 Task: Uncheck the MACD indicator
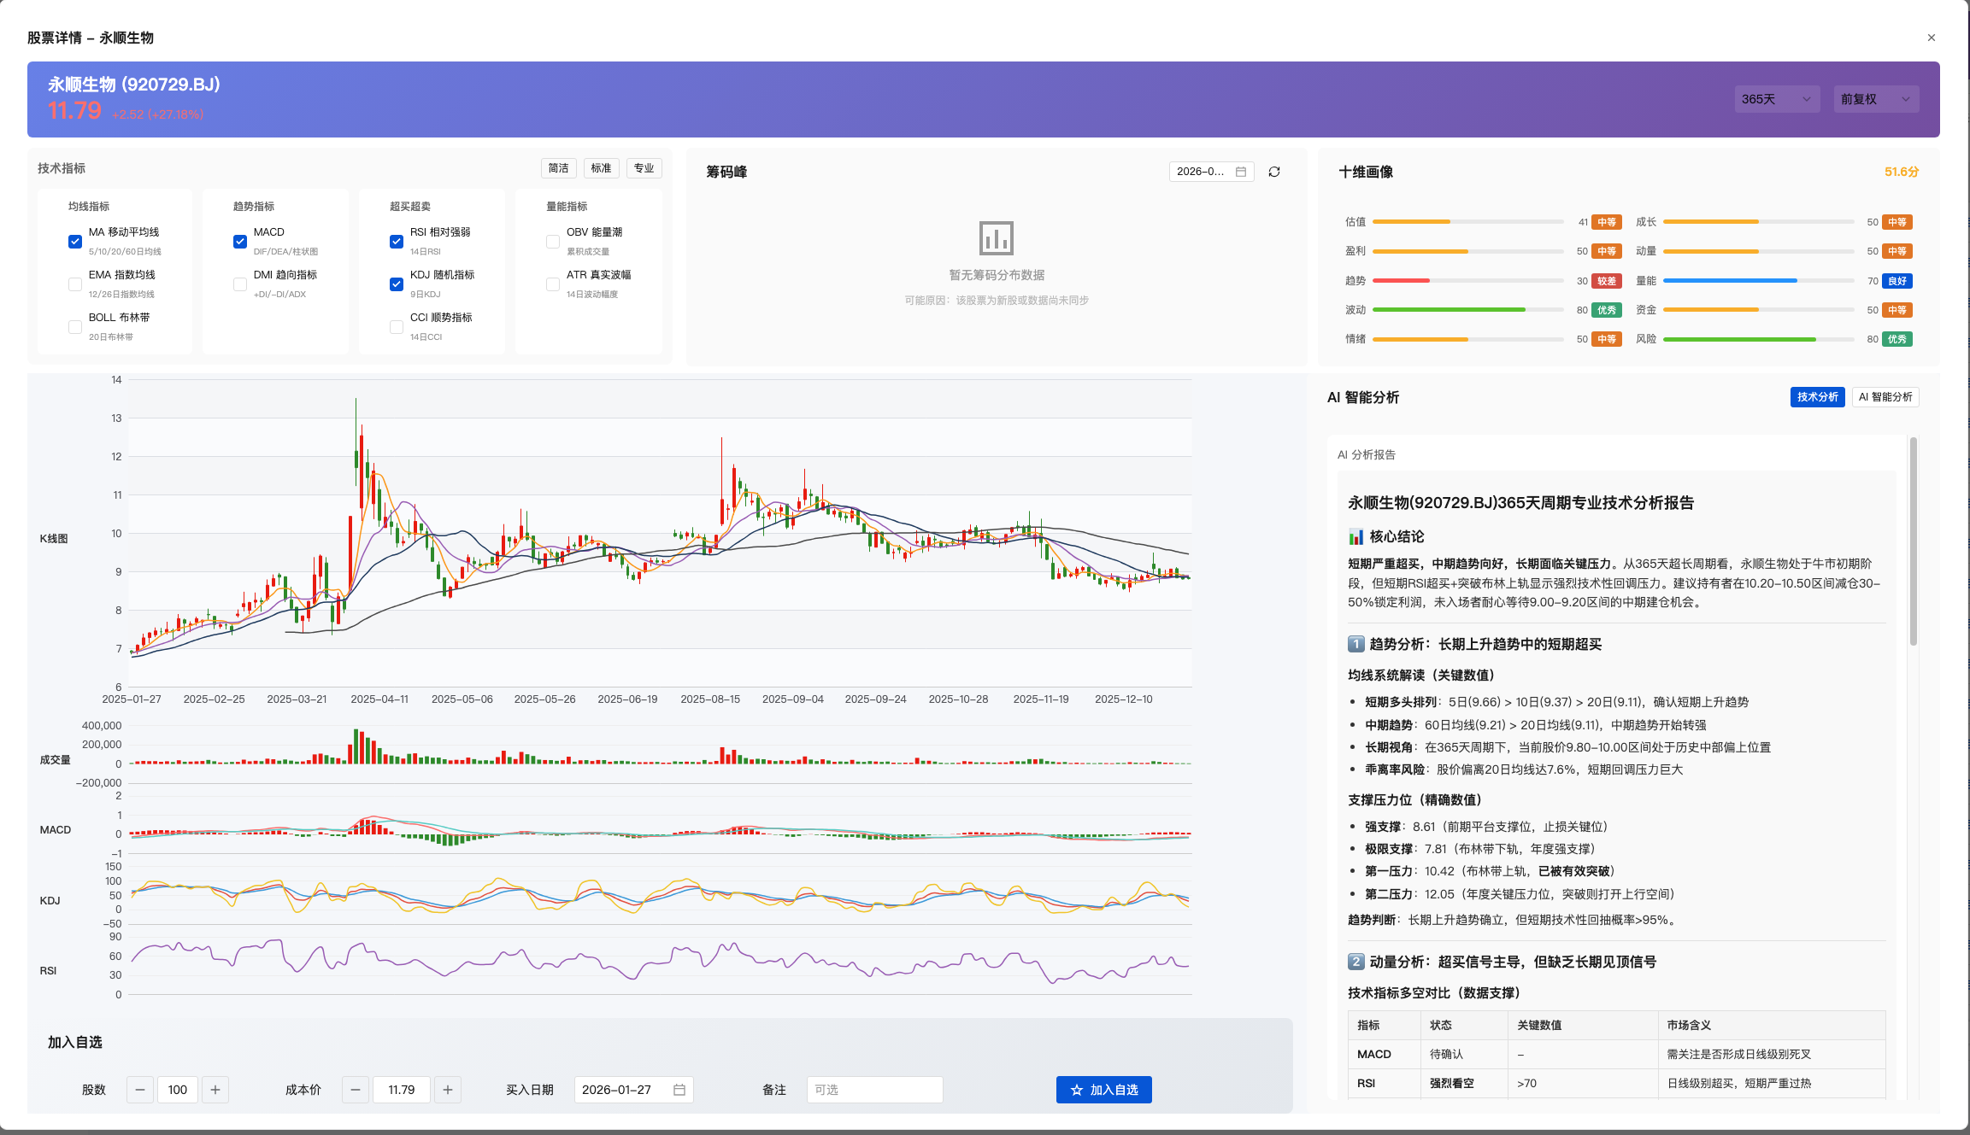tap(240, 241)
